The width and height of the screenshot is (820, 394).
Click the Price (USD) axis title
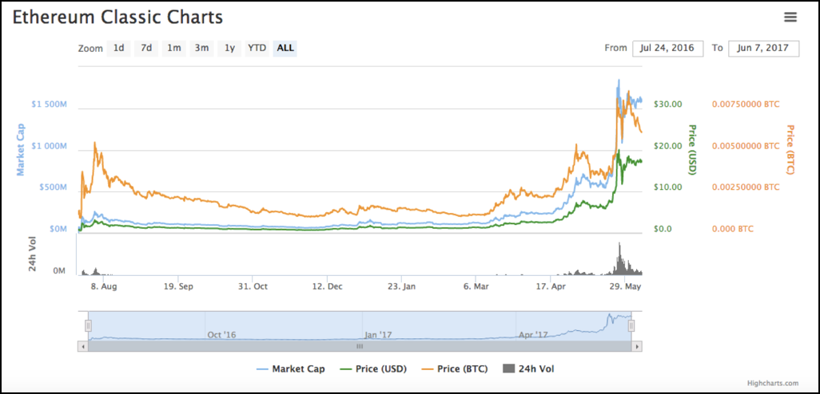point(692,149)
